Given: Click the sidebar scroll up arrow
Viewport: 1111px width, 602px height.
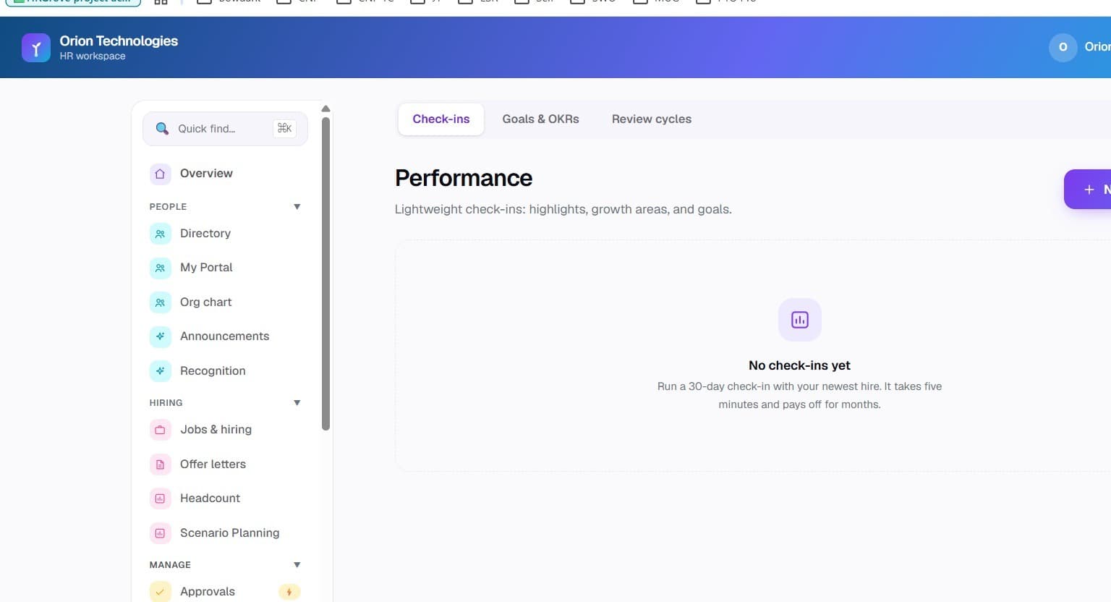Looking at the screenshot, I should (x=325, y=109).
